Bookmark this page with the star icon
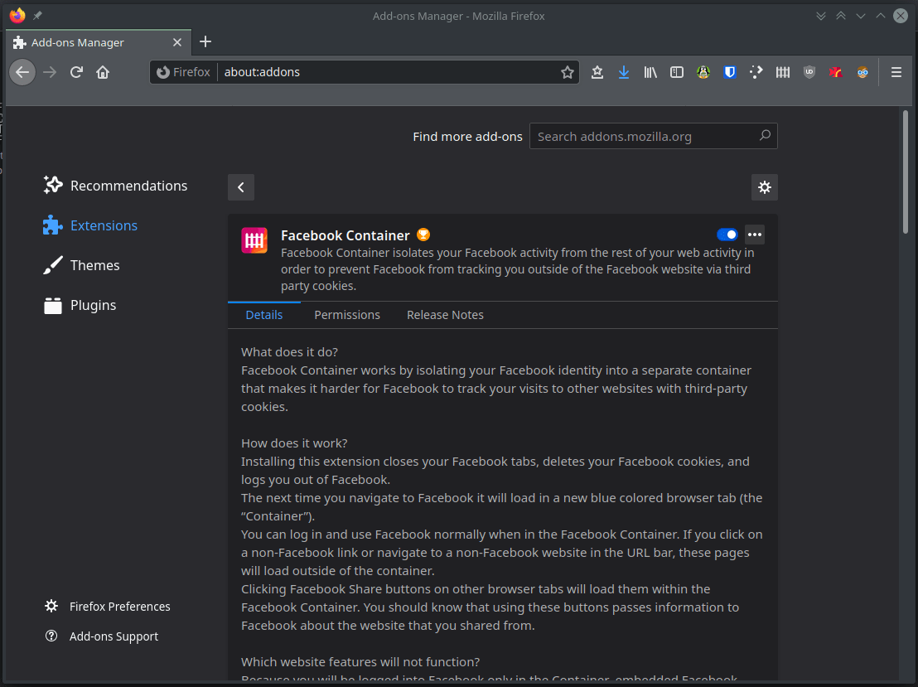918x687 pixels. (567, 73)
